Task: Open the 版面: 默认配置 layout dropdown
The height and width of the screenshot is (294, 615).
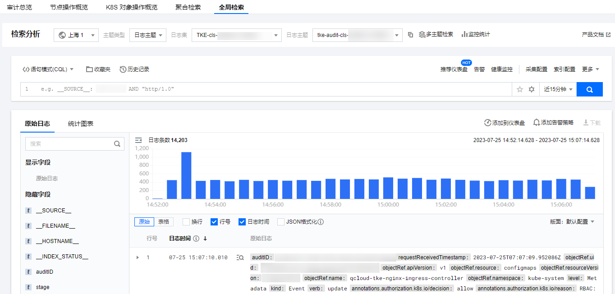Action: pos(572,222)
